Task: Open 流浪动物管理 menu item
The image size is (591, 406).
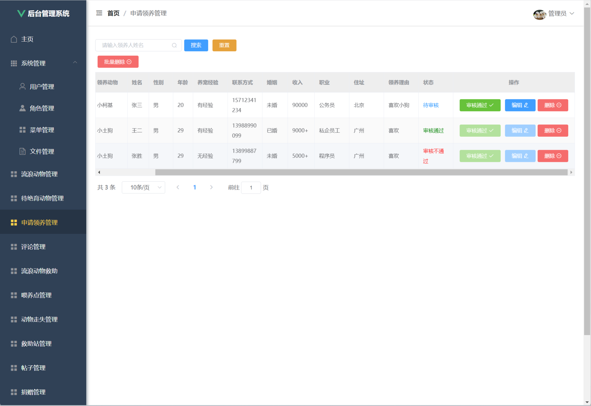Action: coord(39,174)
